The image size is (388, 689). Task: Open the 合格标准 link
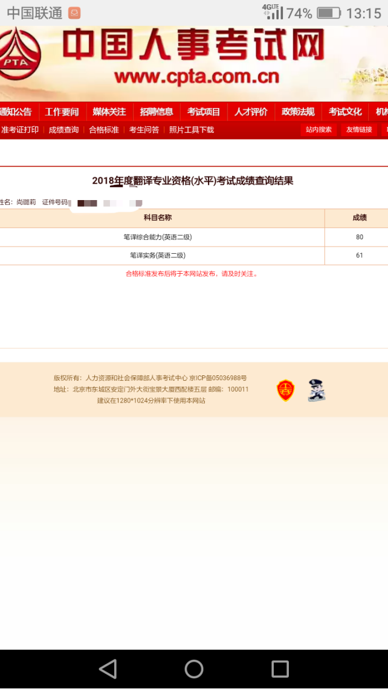click(104, 130)
